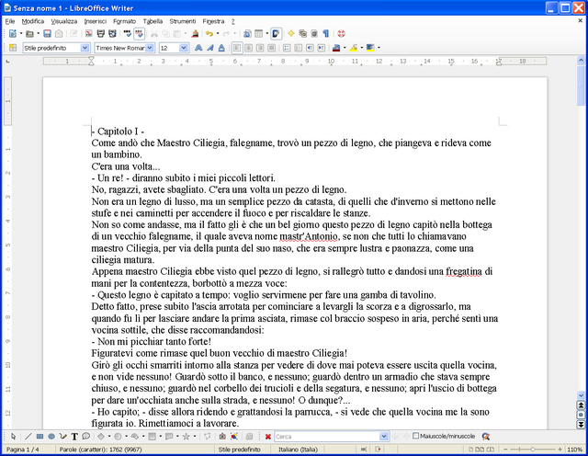Expand the Open file arrow menu
The width and height of the screenshot is (588, 456).
pyautogui.click(x=38, y=34)
